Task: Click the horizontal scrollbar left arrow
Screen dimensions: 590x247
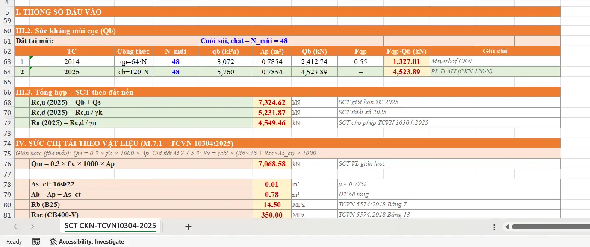Action: [507, 227]
